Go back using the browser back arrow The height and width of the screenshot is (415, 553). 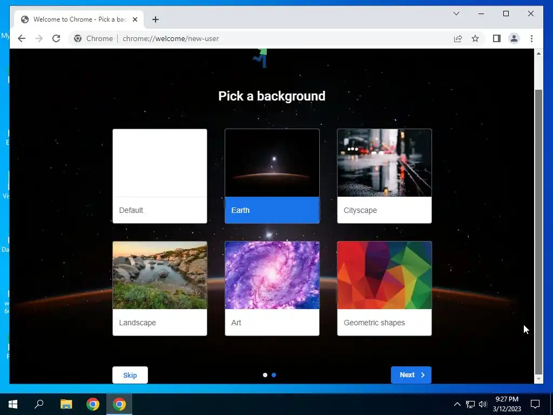pos(22,38)
